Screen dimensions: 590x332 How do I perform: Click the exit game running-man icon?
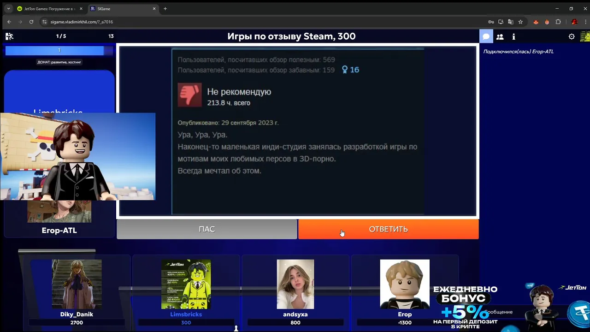coord(9,36)
